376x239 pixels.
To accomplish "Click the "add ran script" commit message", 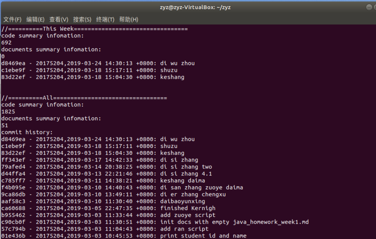I will pyautogui.click(x=184, y=229).
